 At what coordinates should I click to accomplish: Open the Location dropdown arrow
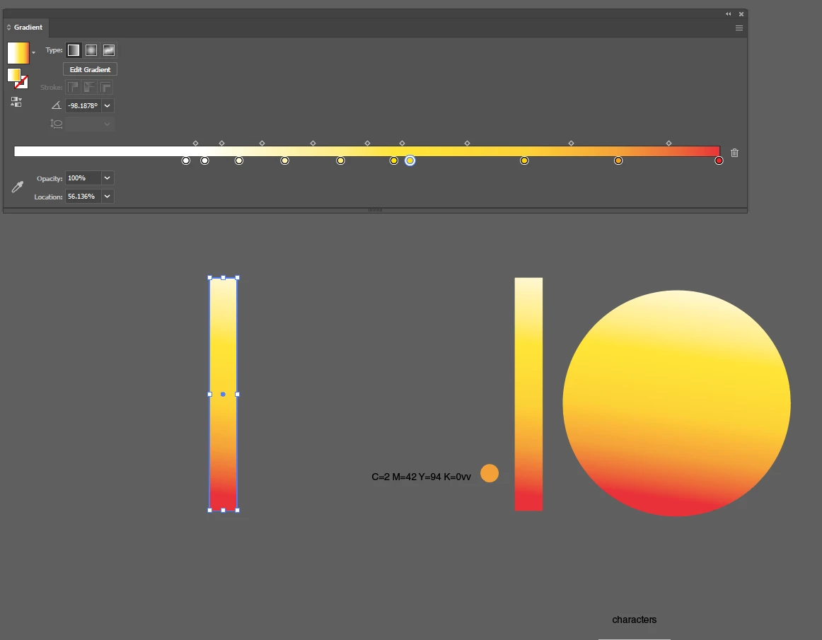click(108, 197)
